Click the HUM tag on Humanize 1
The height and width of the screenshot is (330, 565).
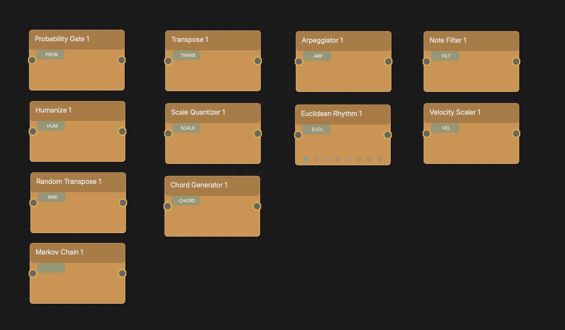point(51,126)
